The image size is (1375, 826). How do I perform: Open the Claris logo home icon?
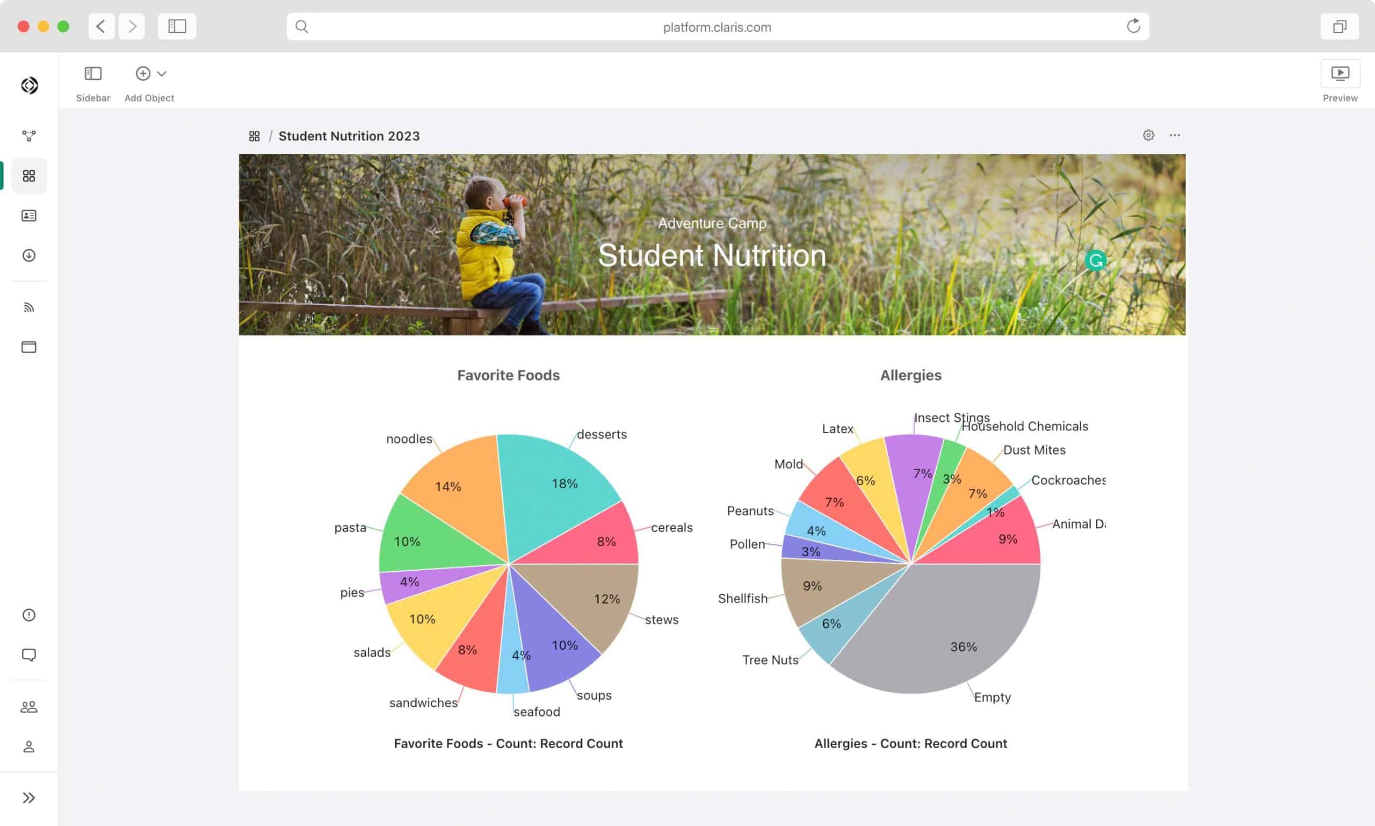(29, 85)
